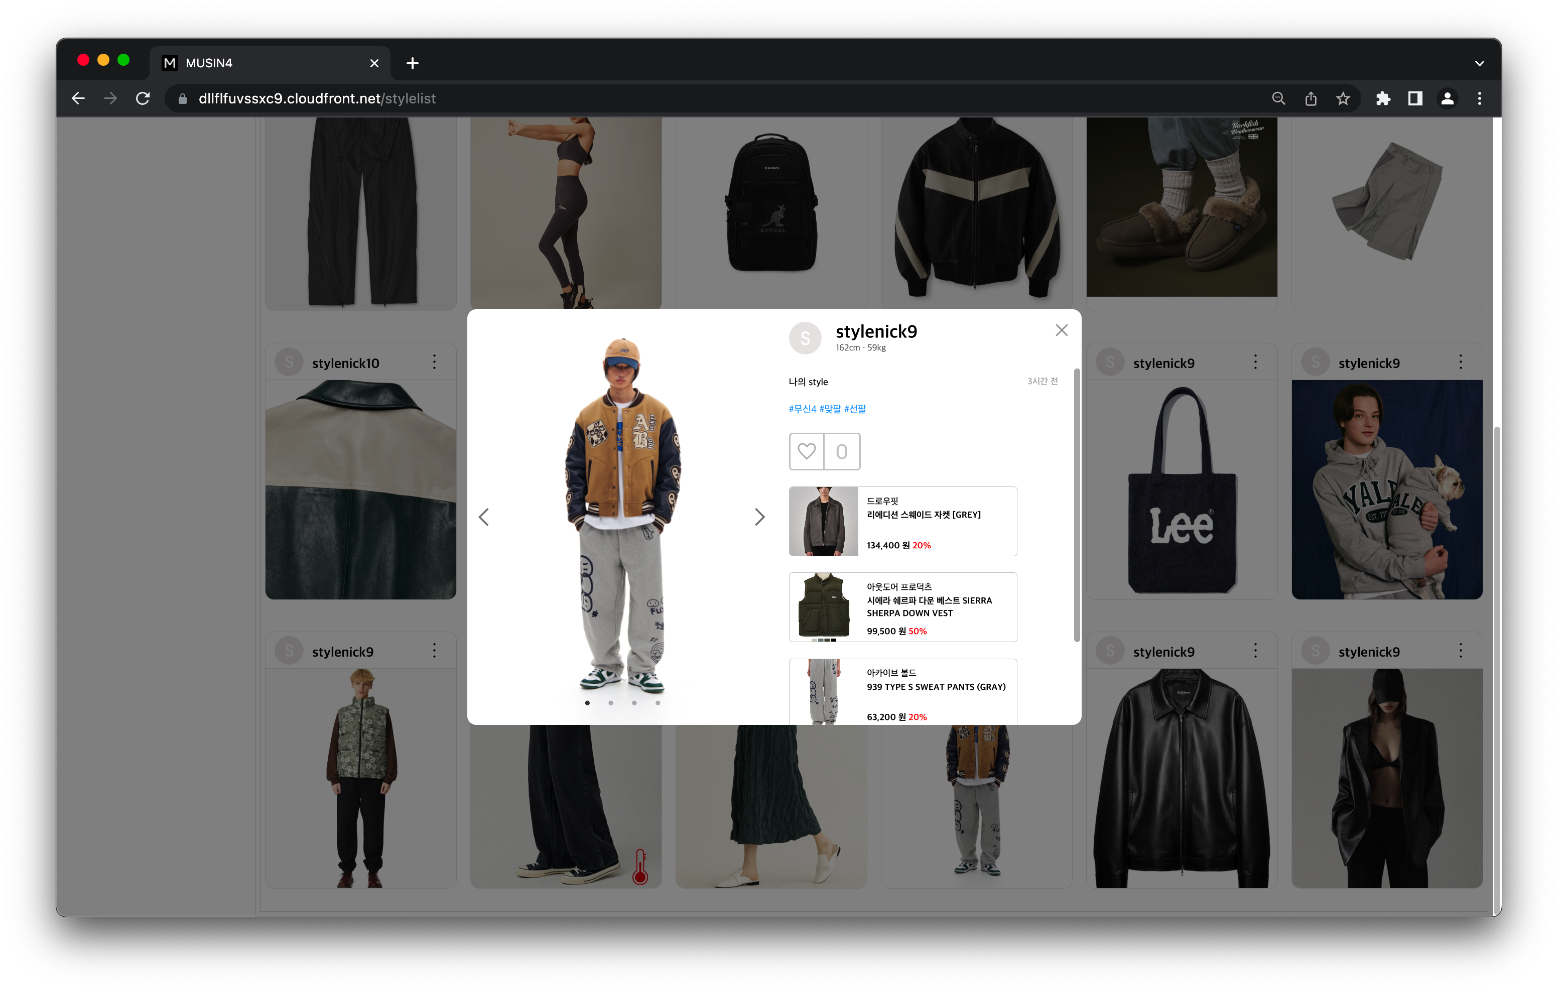Select the olive color swatch under the SIERRA vest

pos(827,640)
